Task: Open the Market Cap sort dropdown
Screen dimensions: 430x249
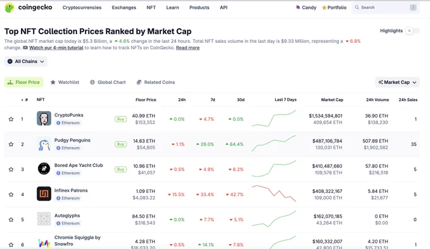Action: tap(397, 83)
